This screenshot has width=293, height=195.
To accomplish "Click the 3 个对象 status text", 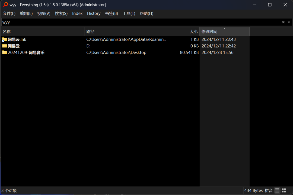I will tap(9, 191).
